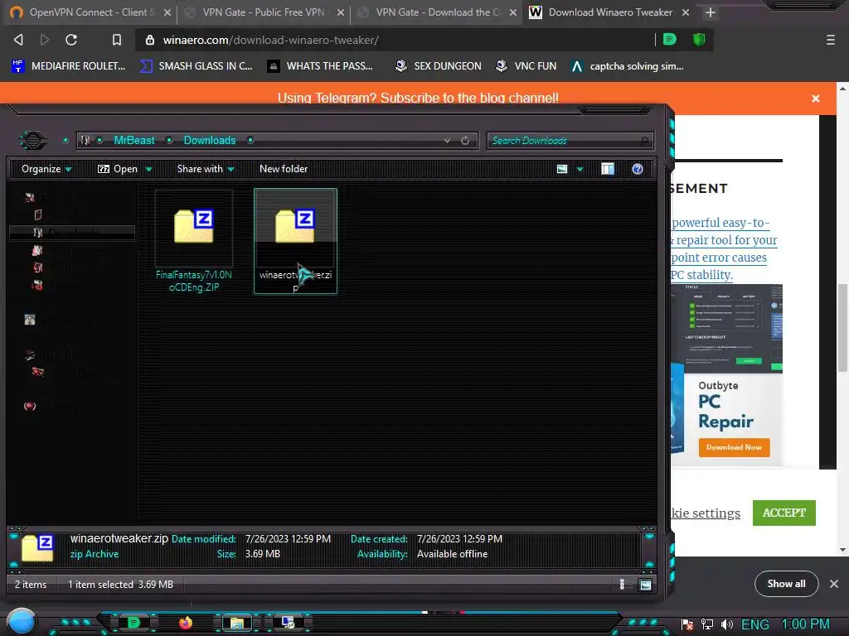Select the Download Winaero Tweaker tab

[x=610, y=12]
